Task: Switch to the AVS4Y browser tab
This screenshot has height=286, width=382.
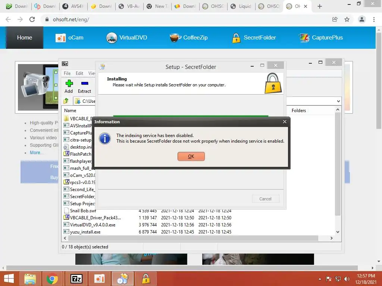Action: click(x=73, y=6)
